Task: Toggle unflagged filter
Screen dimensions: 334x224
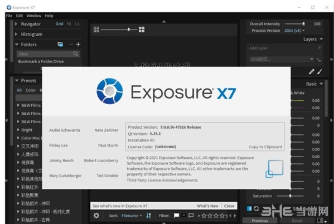Action: pyautogui.click(x=191, y=216)
